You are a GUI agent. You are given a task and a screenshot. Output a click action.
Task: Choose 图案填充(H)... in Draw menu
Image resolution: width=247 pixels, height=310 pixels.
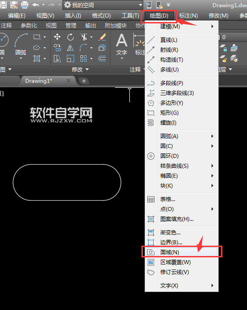(x=181, y=219)
